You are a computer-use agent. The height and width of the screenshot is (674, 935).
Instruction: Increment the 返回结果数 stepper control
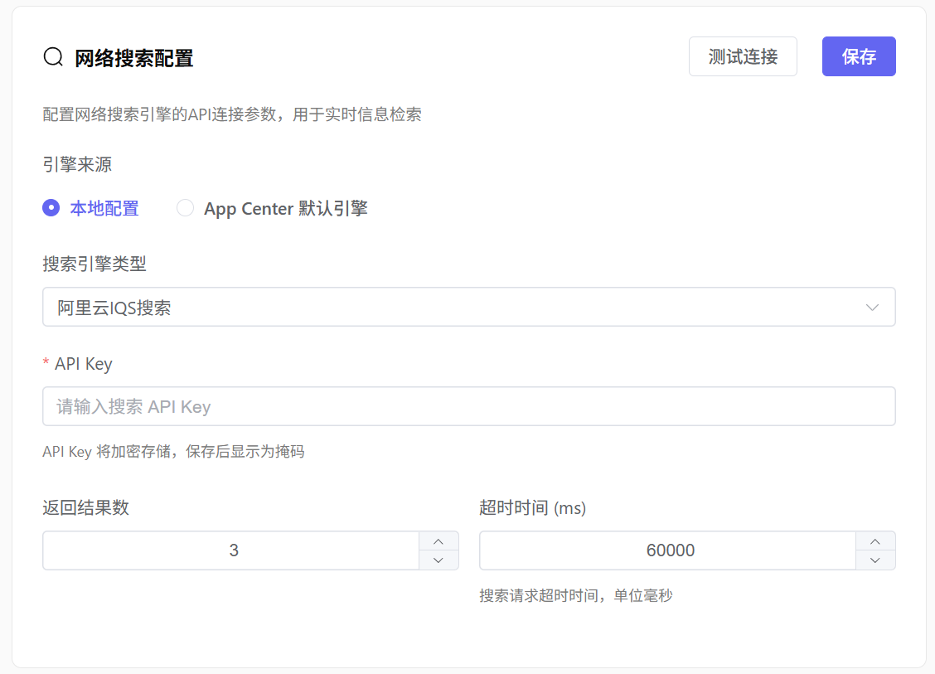point(438,541)
